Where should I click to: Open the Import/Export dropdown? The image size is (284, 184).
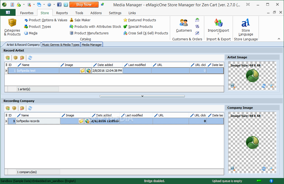click(218, 27)
